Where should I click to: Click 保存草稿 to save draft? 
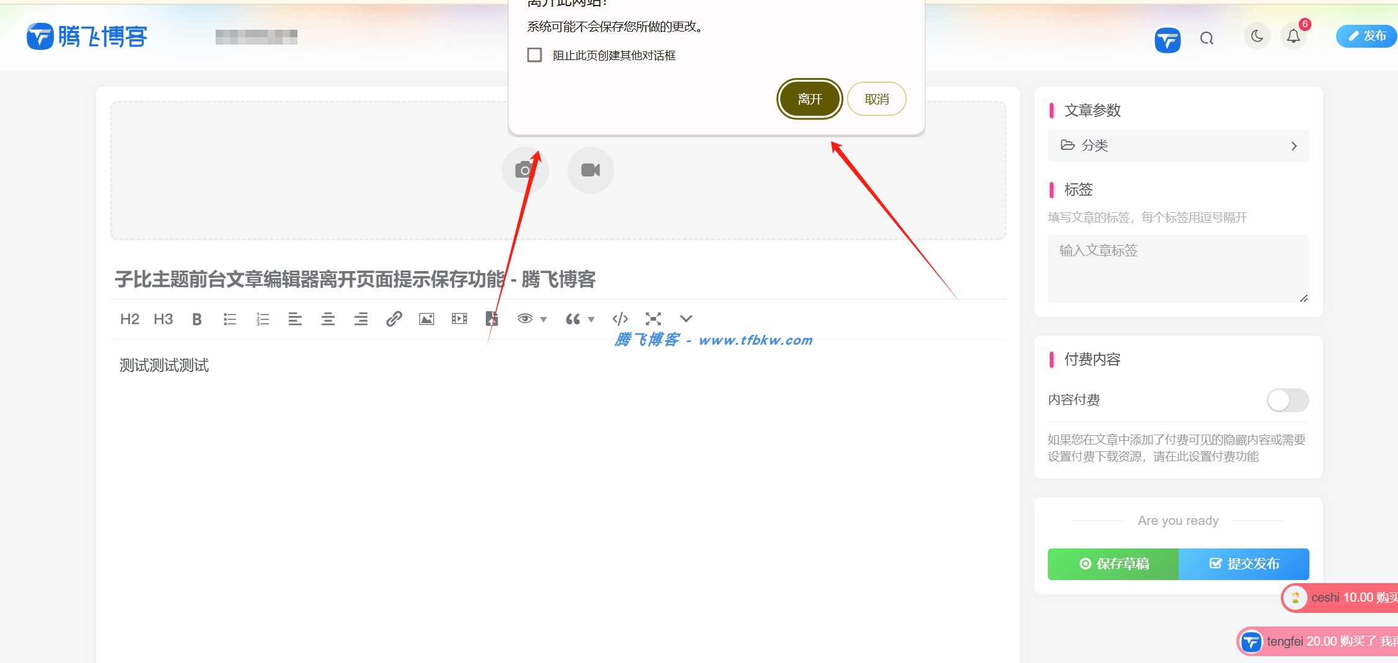[1112, 564]
